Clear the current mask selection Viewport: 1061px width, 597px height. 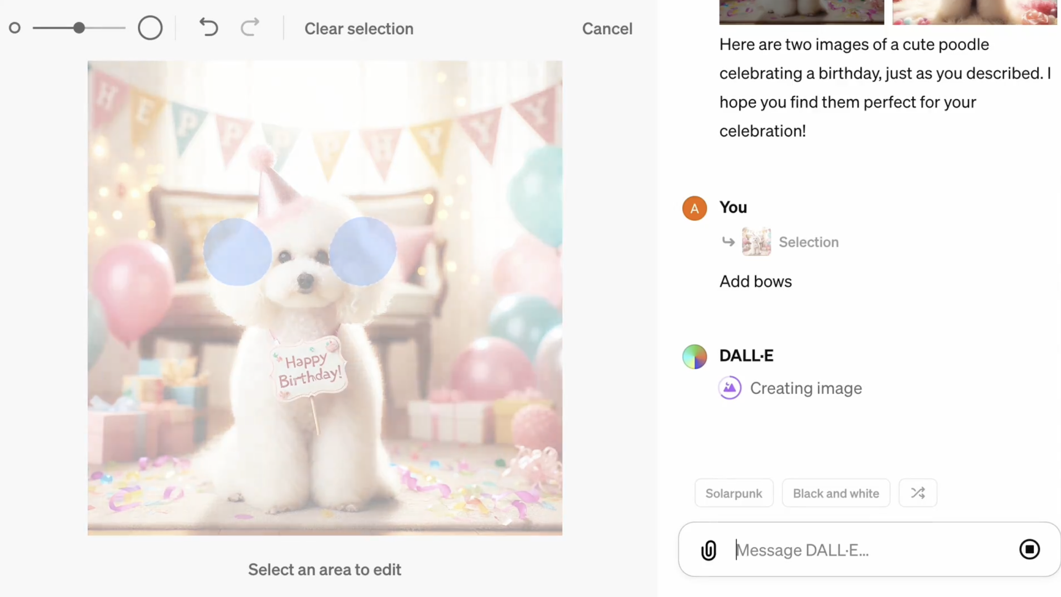pyautogui.click(x=359, y=28)
